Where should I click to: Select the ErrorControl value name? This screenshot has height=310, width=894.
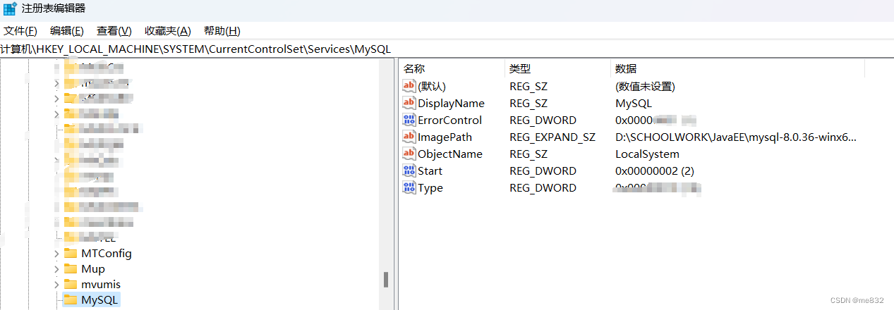[449, 120]
